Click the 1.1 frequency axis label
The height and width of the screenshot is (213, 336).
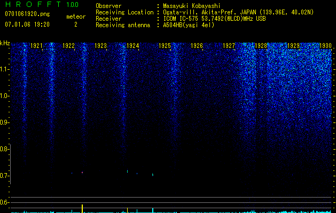[x=5, y=69]
